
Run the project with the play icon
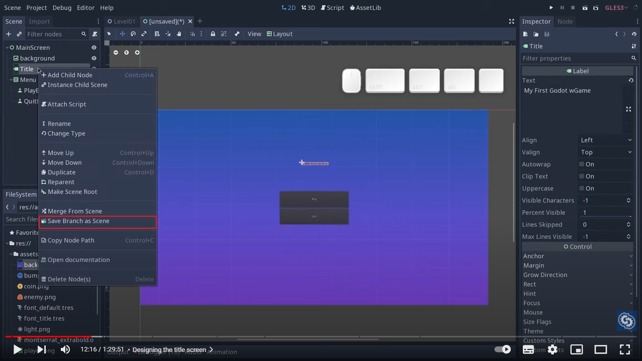(x=551, y=8)
